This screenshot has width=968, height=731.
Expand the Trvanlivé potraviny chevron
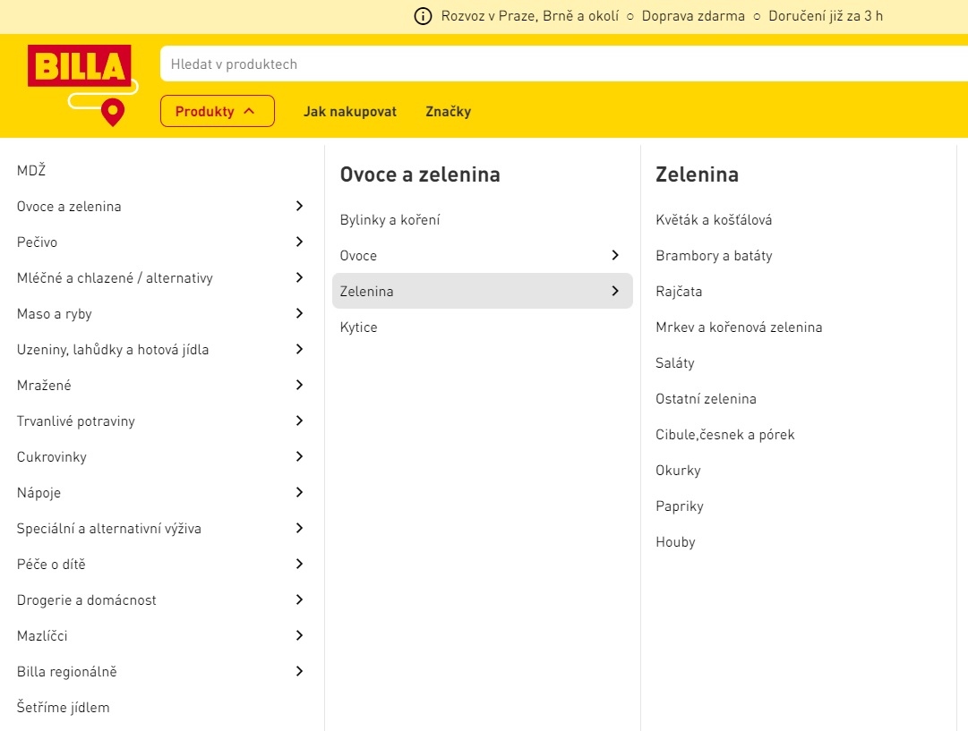pyautogui.click(x=299, y=421)
